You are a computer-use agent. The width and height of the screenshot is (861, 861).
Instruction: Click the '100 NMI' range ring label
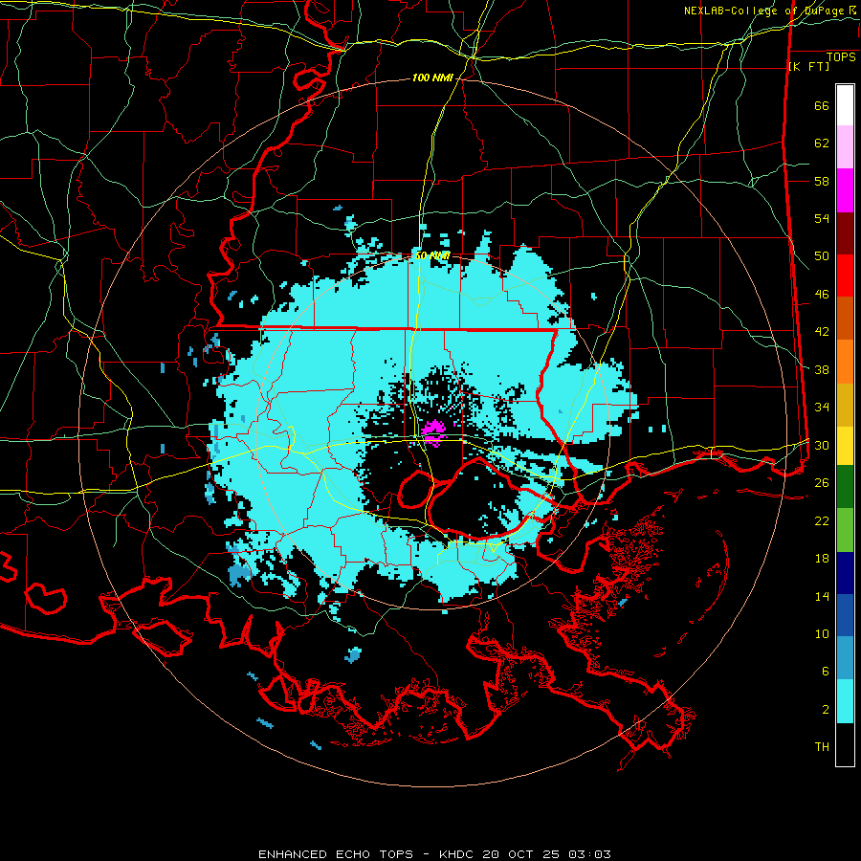[x=432, y=78]
